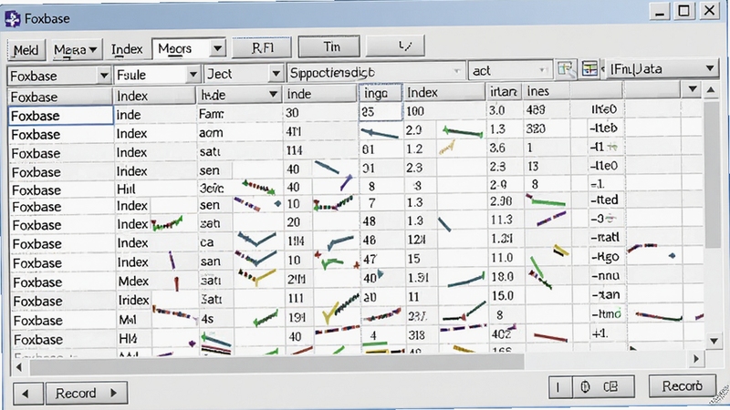Click the 'CB' icon in bottom status group
This screenshot has width=730, height=410.
tap(610, 386)
